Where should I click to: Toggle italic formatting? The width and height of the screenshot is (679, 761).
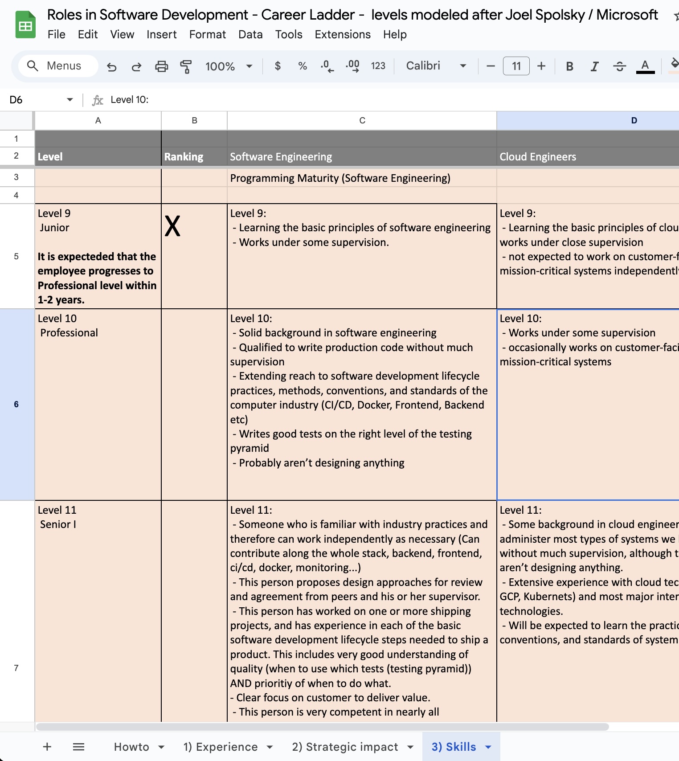[594, 66]
